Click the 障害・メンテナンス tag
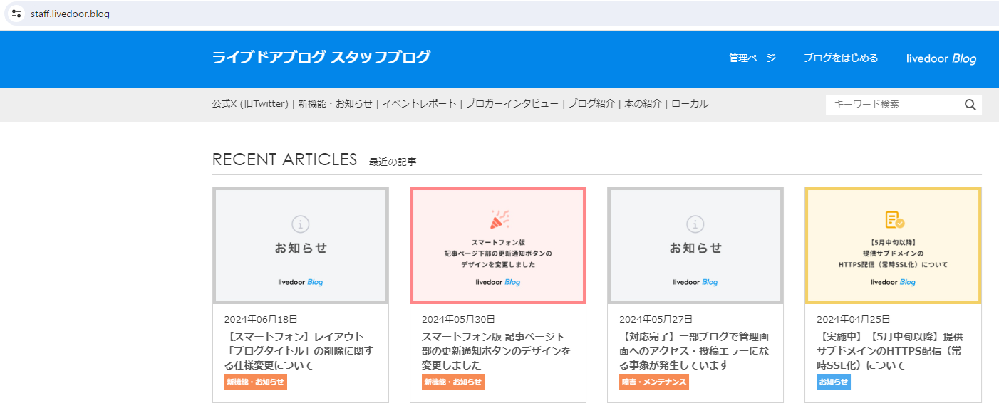This screenshot has height=408, width=999. 654,382
